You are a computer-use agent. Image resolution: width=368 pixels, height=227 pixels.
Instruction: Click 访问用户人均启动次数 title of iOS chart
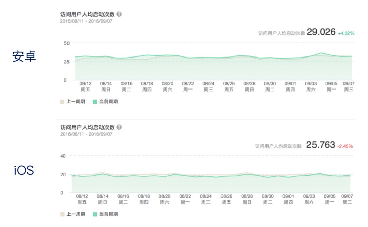(87, 127)
